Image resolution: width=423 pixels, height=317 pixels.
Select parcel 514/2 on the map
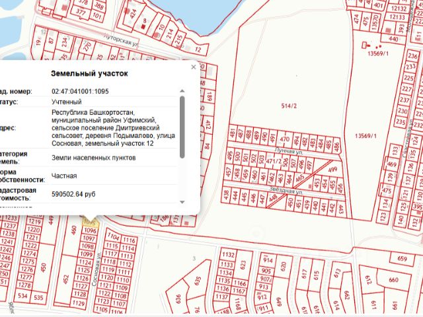289,106
